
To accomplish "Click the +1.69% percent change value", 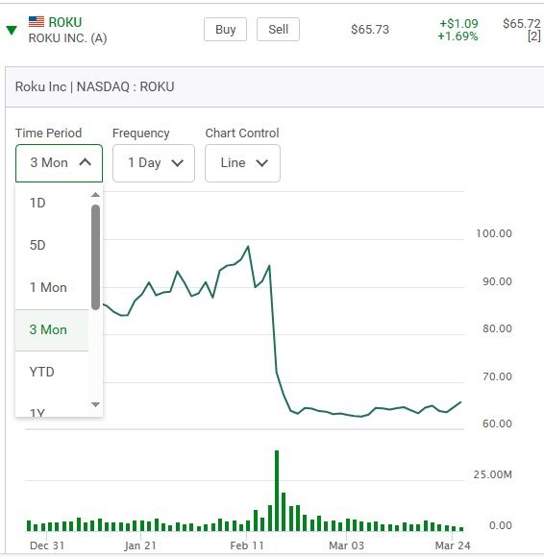I will point(457,36).
